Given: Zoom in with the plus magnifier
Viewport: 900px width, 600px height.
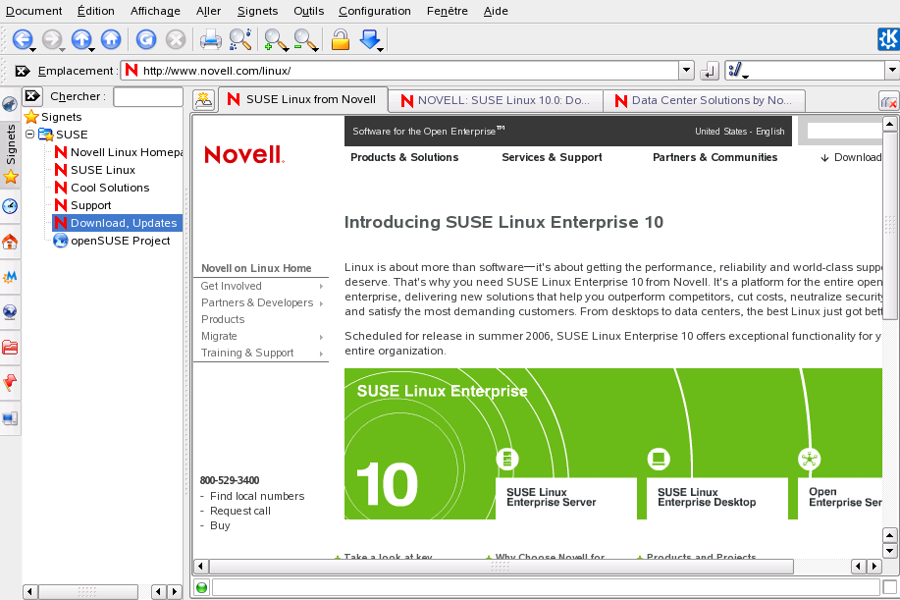Looking at the screenshot, I should point(275,39).
